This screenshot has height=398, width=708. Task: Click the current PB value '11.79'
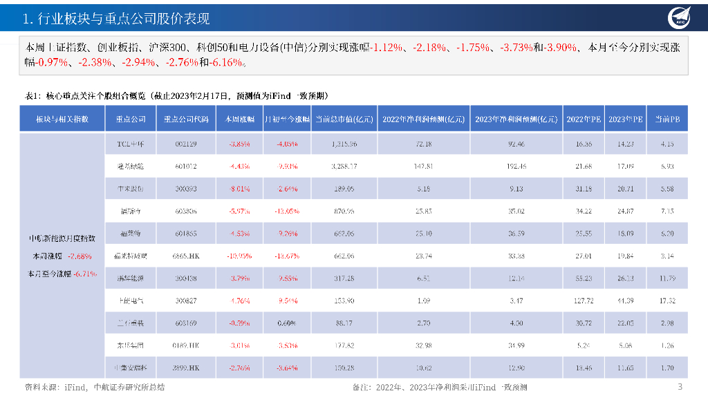click(667, 278)
